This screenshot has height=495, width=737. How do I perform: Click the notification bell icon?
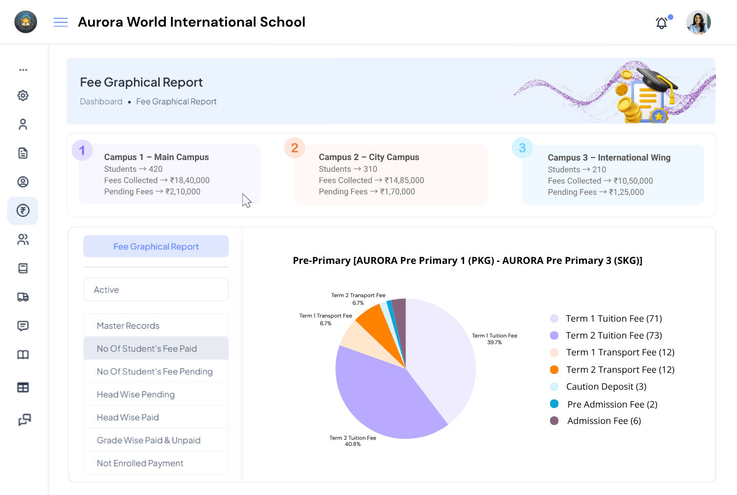coord(661,22)
